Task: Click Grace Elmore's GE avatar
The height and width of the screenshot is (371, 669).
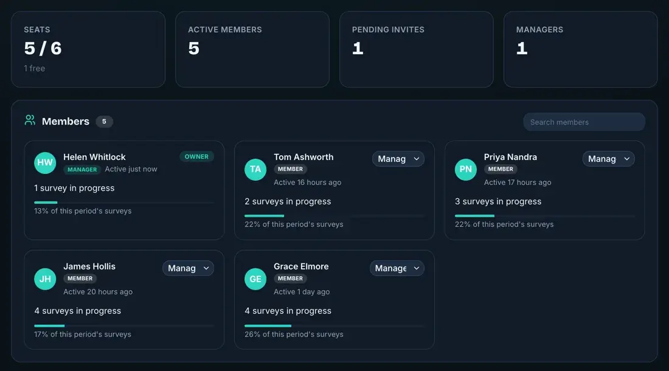Action: pos(255,279)
